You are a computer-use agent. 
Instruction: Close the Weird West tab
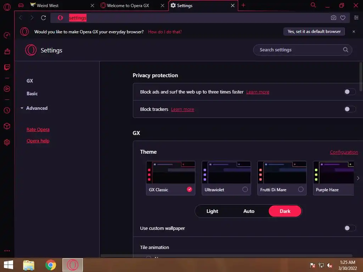pos(93,6)
